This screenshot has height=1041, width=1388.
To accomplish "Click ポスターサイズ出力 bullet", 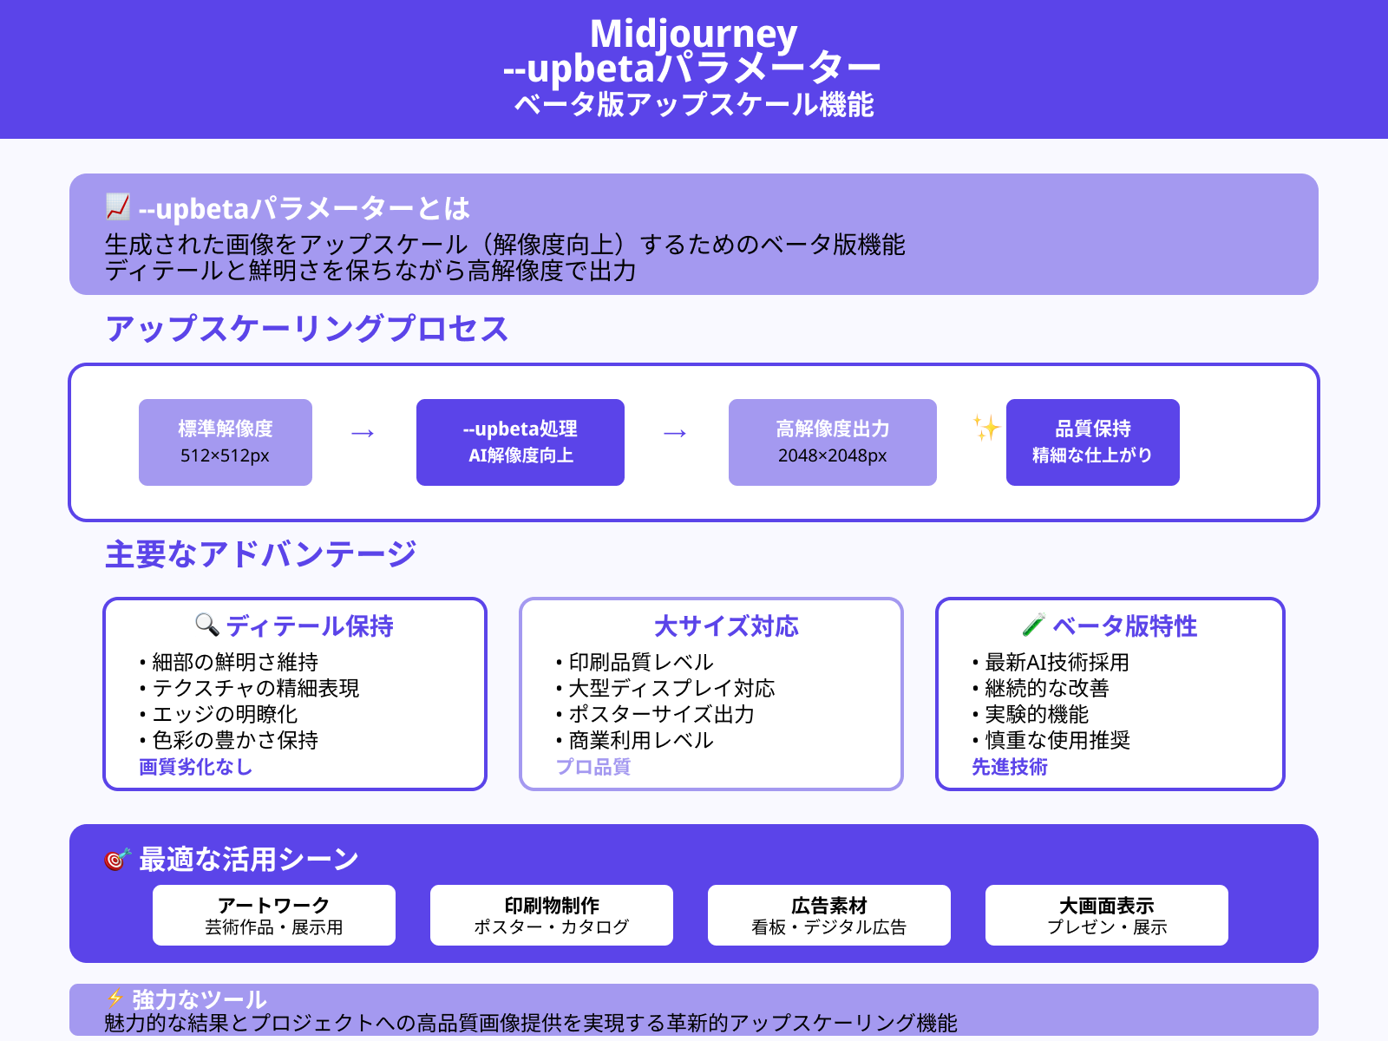I will tap(655, 715).
